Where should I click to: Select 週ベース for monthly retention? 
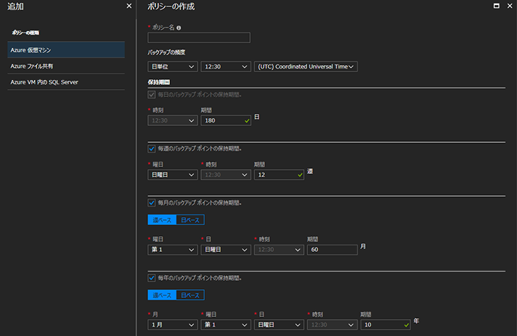coord(161,220)
